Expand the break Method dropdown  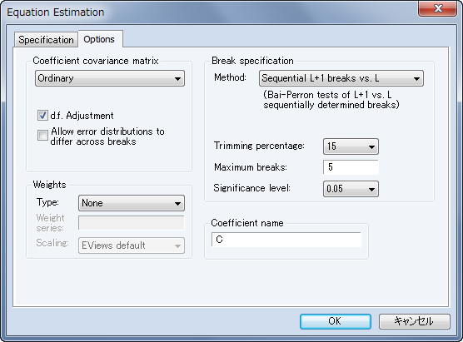(x=341, y=78)
